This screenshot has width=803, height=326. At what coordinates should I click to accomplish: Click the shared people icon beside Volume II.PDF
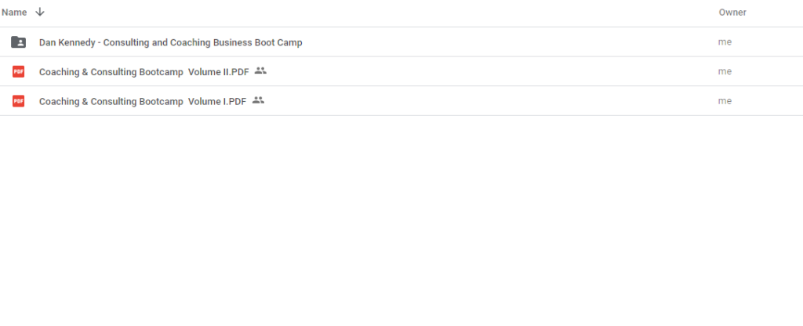click(260, 71)
